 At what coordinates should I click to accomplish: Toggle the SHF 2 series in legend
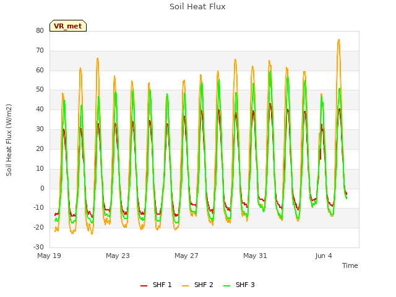click(197, 285)
